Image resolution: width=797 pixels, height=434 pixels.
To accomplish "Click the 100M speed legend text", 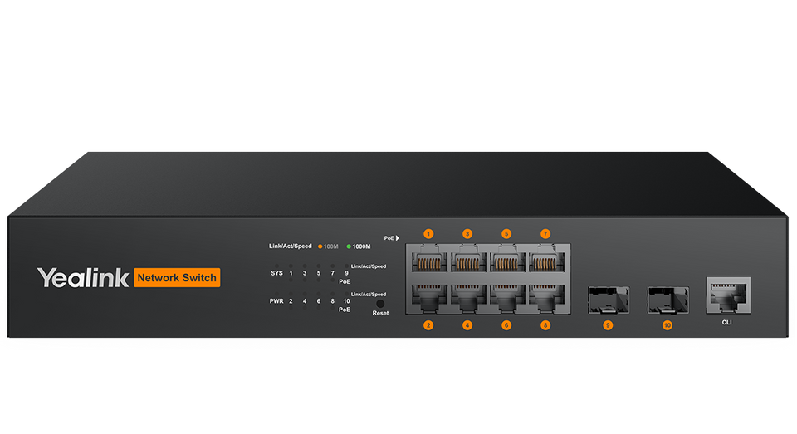I will (331, 246).
